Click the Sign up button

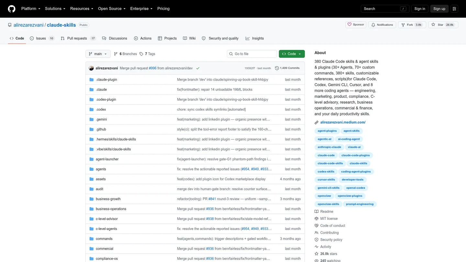tap(439, 9)
